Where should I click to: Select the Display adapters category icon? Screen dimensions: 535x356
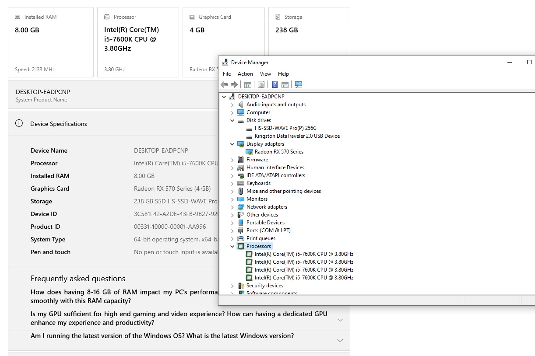(241, 144)
